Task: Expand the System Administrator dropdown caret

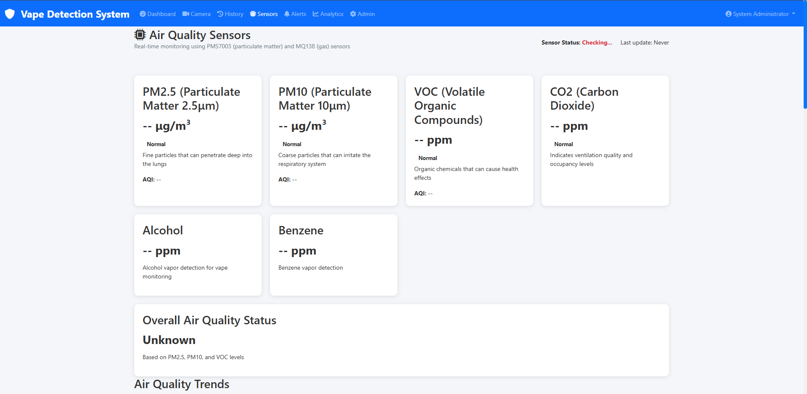Action: (794, 14)
